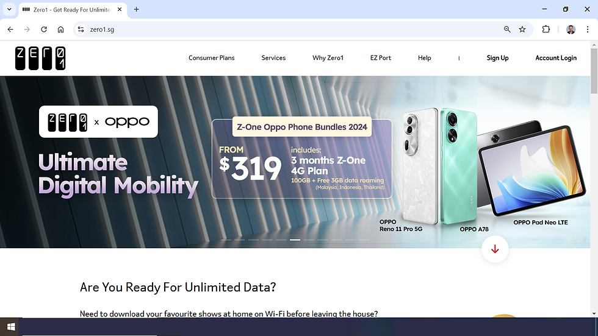Click Account Login
The width and height of the screenshot is (598, 336).
(556, 58)
